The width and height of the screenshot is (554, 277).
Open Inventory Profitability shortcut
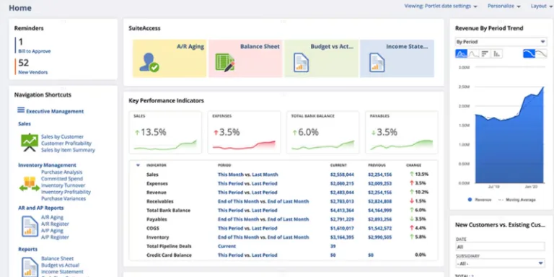point(66,192)
